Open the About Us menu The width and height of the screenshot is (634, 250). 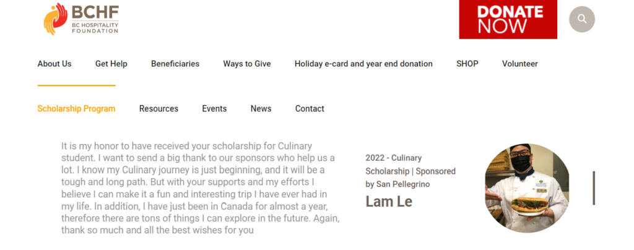pos(54,64)
